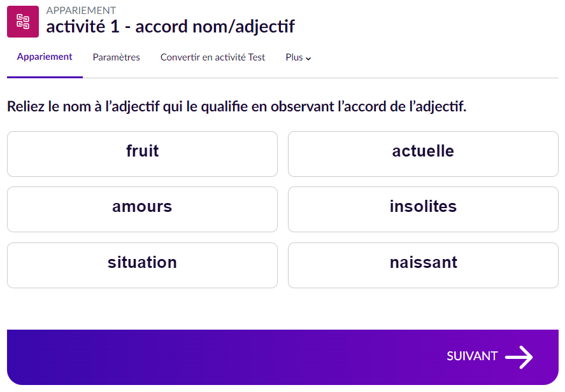
Task: Click the APPARIEMENT label above title
Action: 81,10
